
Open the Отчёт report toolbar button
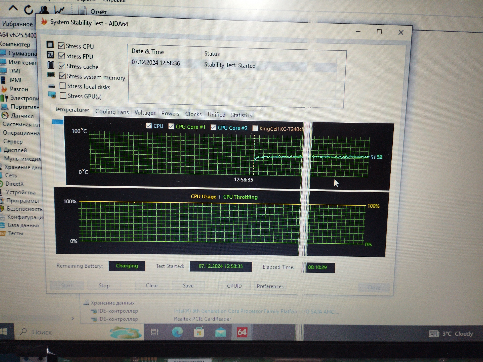(92, 11)
